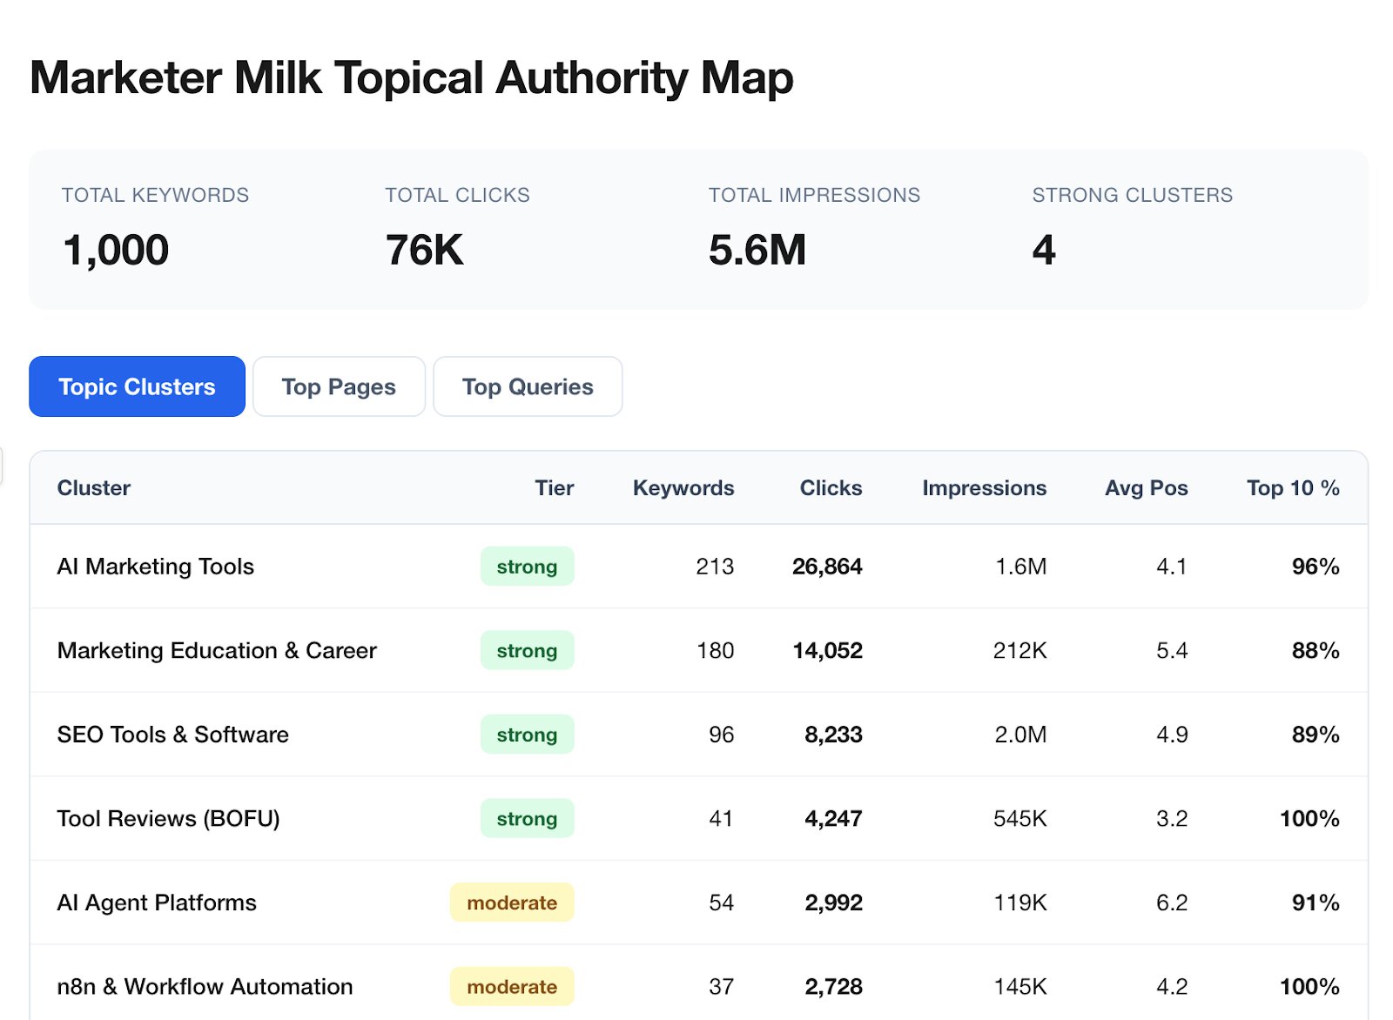This screenshot has height=1020, width=1393.
Task: Open the AI Marketing Tools cluster
Action: tap(155, 566)
